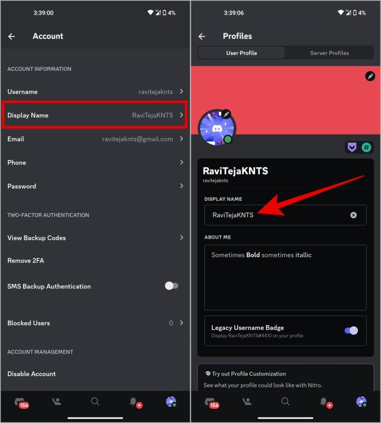This screenshot has height=423, width=381.
Task: Tap the 3:39:00 clock on Account screen
Action: click(43, 12)
